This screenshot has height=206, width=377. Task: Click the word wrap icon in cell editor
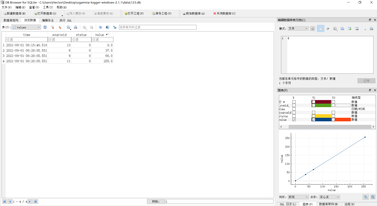(328, 29)
